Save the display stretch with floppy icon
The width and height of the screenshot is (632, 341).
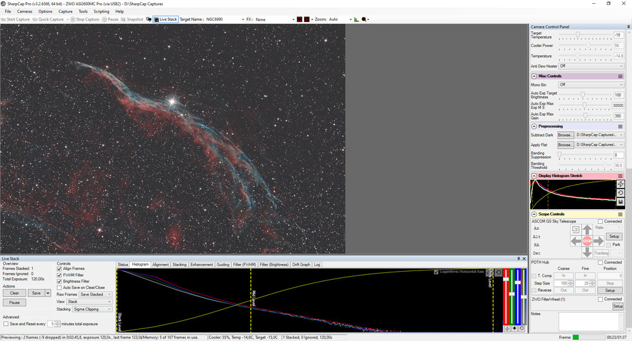click(621, 202)
